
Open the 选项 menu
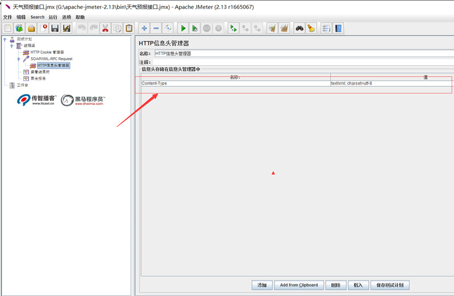(66, 17)
